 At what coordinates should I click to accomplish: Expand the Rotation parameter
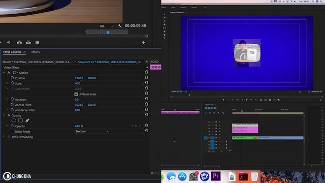pyautogui.click(x=7, y=99)
